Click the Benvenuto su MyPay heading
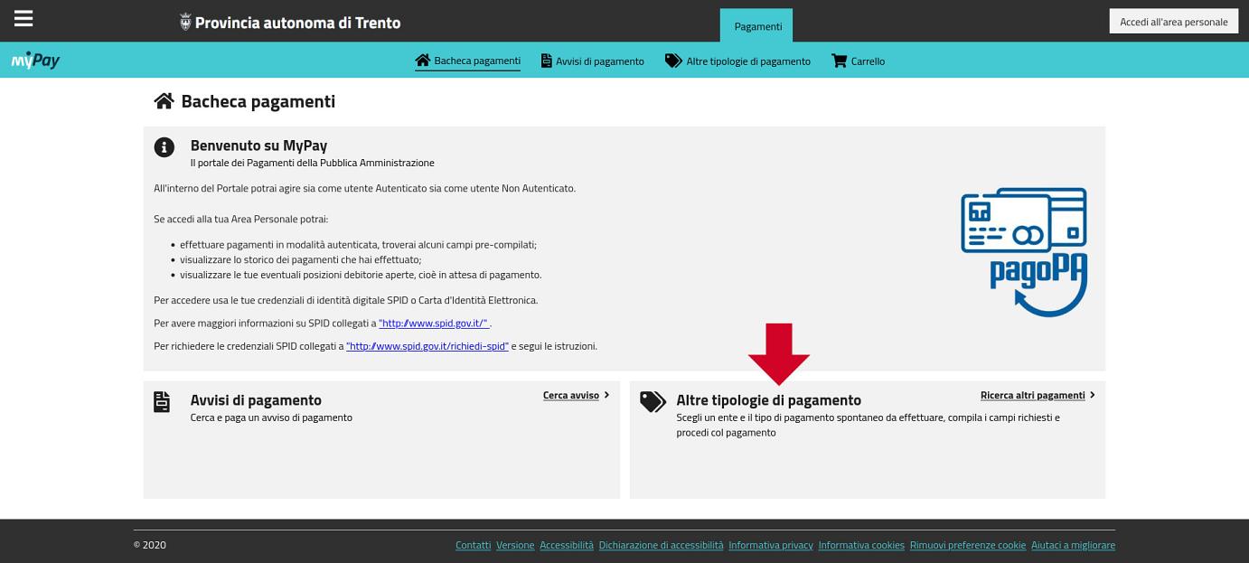Viewport: 1249px width, 563px height. 258,145
